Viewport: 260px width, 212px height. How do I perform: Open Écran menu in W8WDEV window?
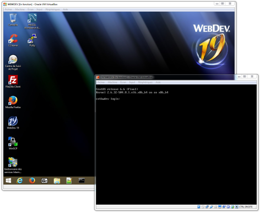[30, 10]
